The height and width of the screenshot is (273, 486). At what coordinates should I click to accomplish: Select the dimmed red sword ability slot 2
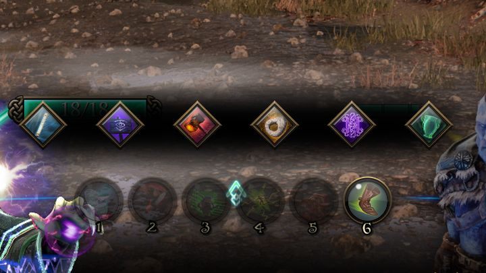click(x=153, y=201)
